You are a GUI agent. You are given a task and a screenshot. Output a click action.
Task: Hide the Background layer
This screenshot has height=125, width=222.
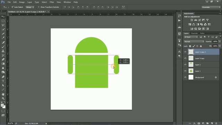pos(185,77)
